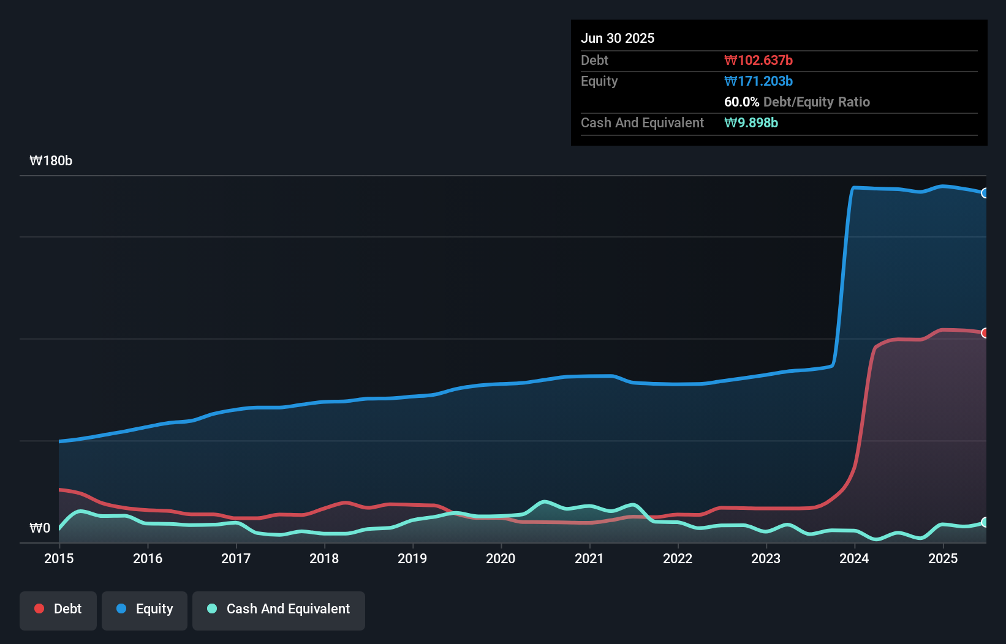
Task: Click the teal Cash And Equivalent legend dot
Action: pyautogui.click(x=211, y=609)
